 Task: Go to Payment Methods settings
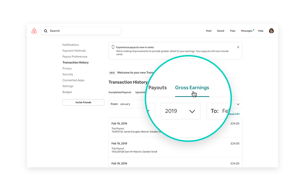74,51
